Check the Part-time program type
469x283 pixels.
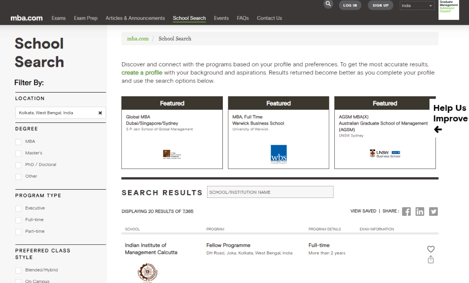click(19, 232)
